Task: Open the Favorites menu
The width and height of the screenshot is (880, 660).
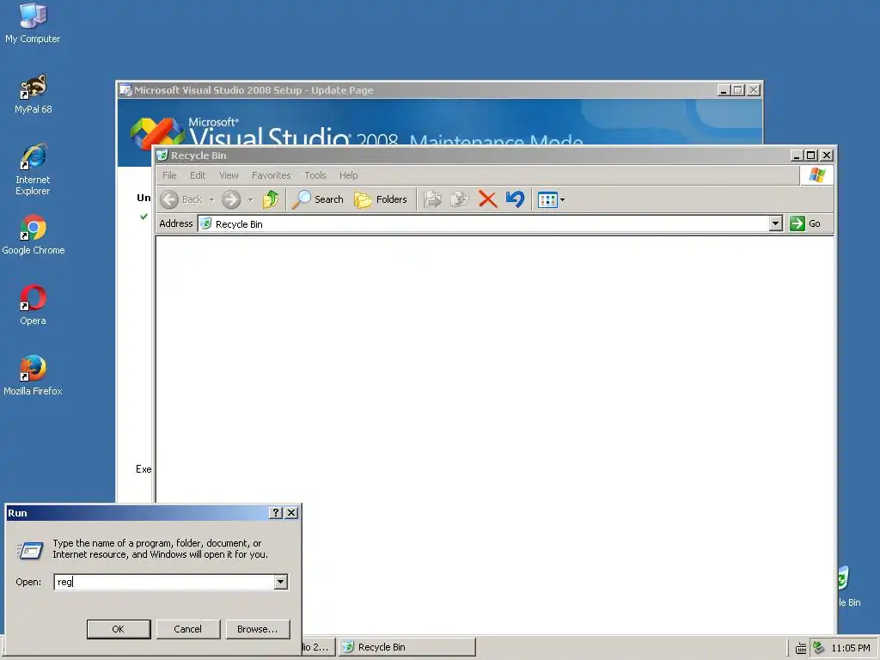Action: (271, 175)
